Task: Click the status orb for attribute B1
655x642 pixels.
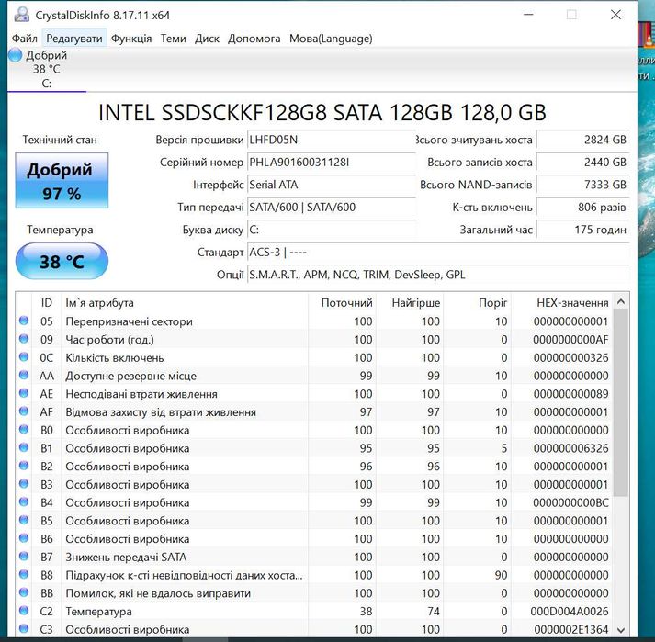Action: pyautogui.click(x=24, y=447)
